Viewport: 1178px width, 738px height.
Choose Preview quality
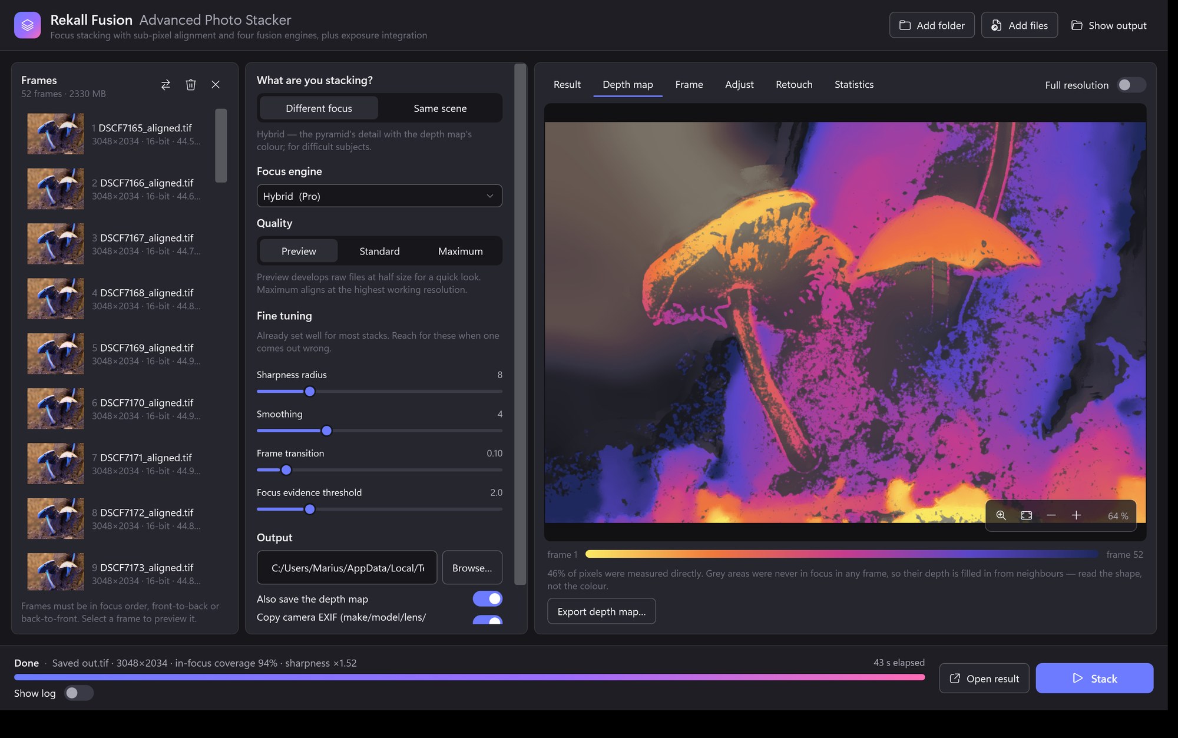pos(299,251)
